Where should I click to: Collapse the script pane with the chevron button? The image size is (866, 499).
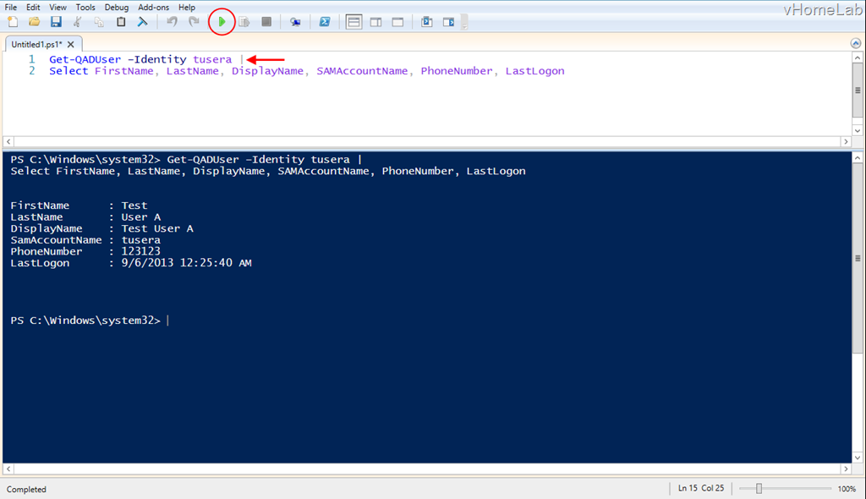[x=856, y=43]
